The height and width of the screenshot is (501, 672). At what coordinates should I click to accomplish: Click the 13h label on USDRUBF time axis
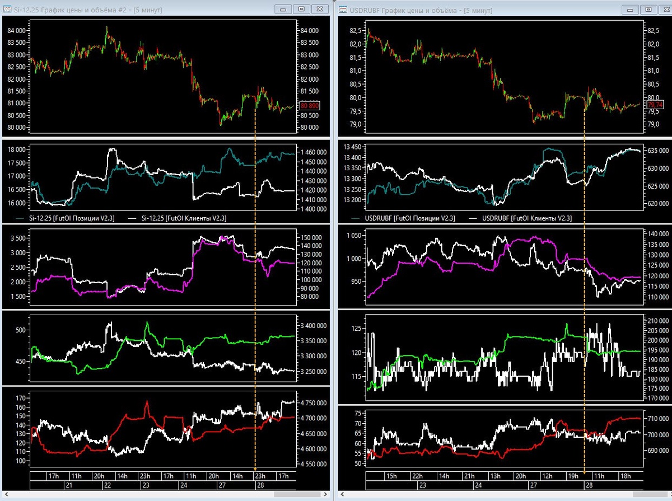(496, 476)
